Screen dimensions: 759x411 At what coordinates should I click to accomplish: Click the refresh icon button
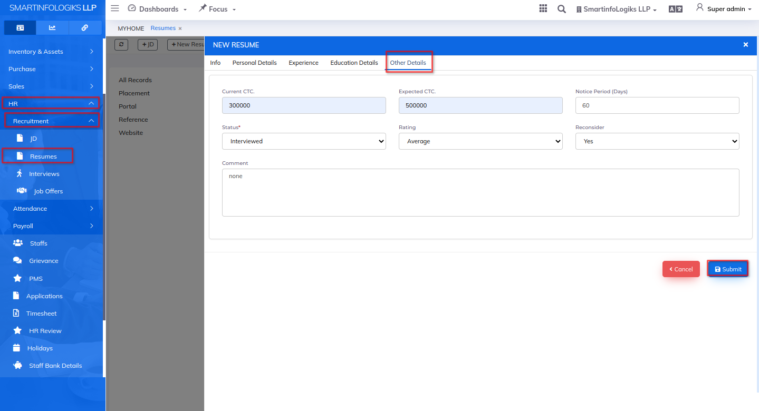121,45
